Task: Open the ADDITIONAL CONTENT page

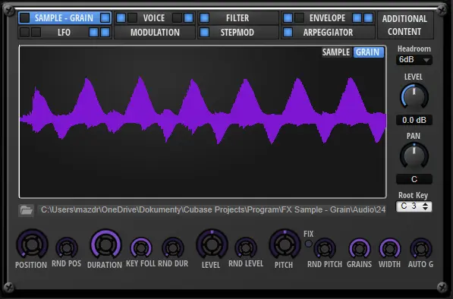Action: [404, 25]
